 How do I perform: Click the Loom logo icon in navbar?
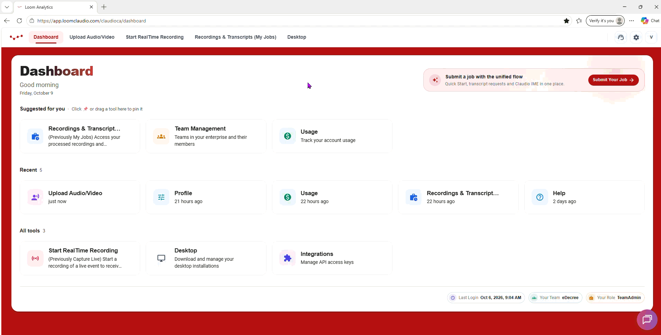point(16,37)
